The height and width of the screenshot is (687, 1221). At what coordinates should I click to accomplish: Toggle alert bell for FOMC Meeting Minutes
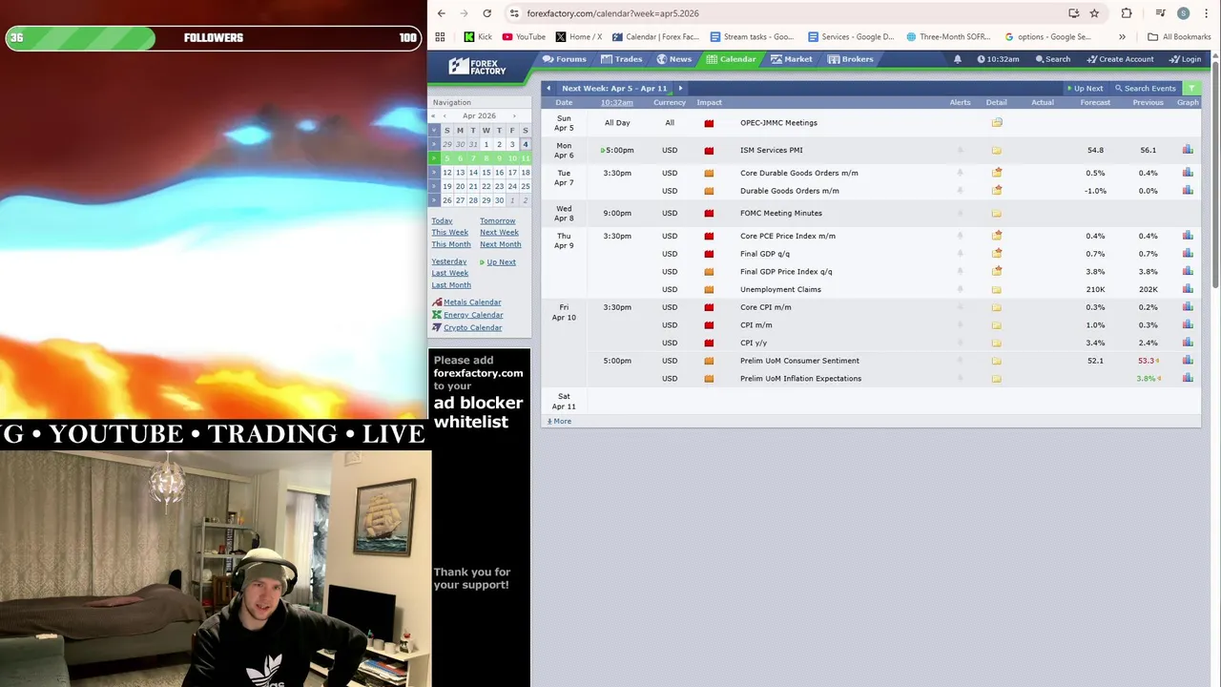tap(960, 213)
